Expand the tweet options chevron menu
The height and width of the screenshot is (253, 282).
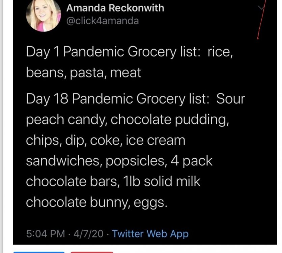point(261,7)
